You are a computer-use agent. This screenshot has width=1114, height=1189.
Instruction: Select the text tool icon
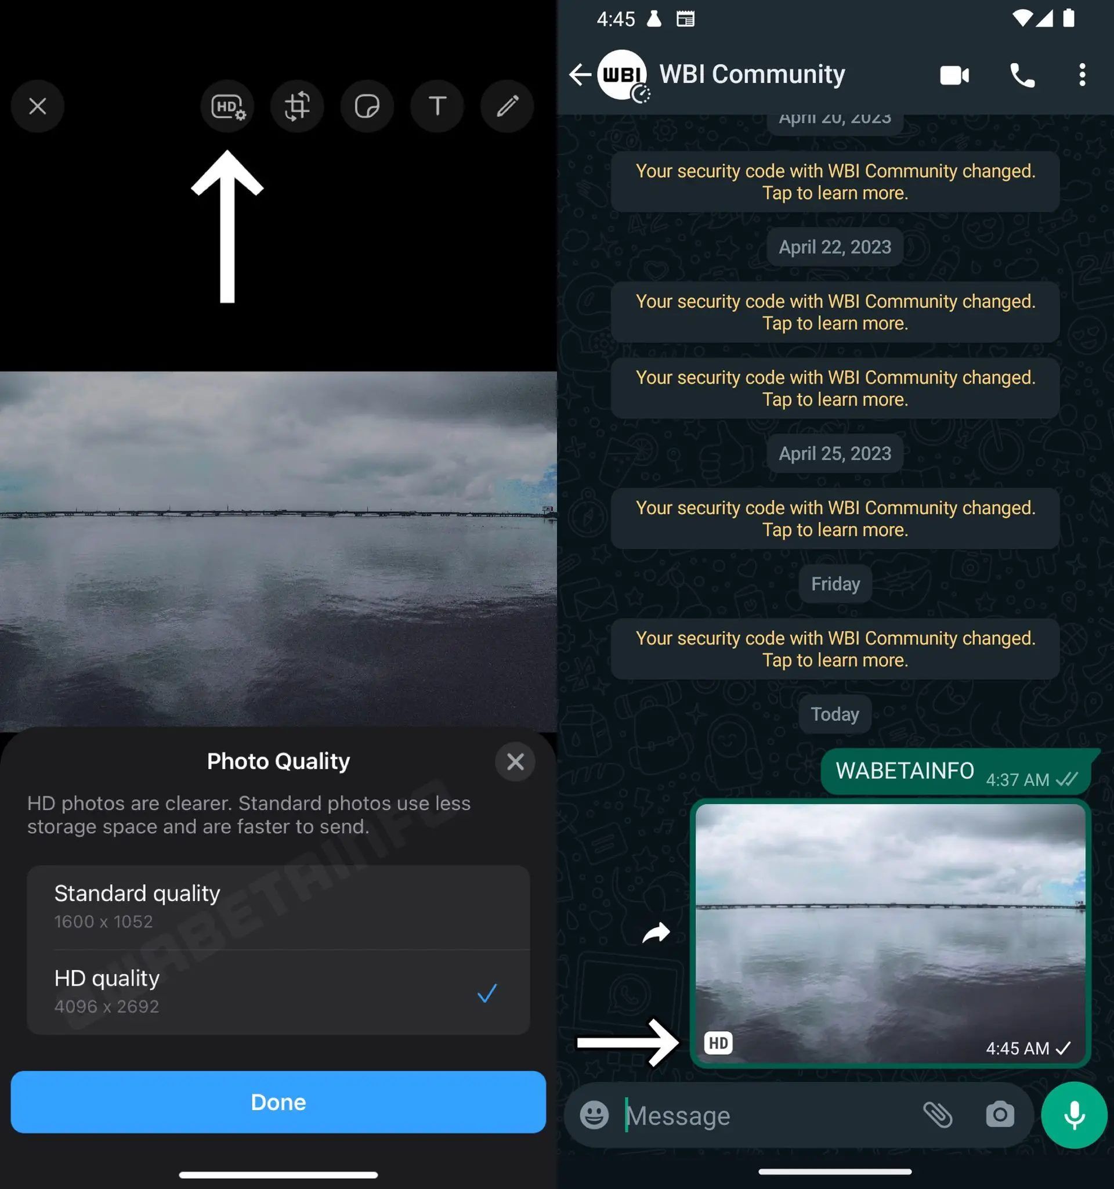(x=436, y=106)
